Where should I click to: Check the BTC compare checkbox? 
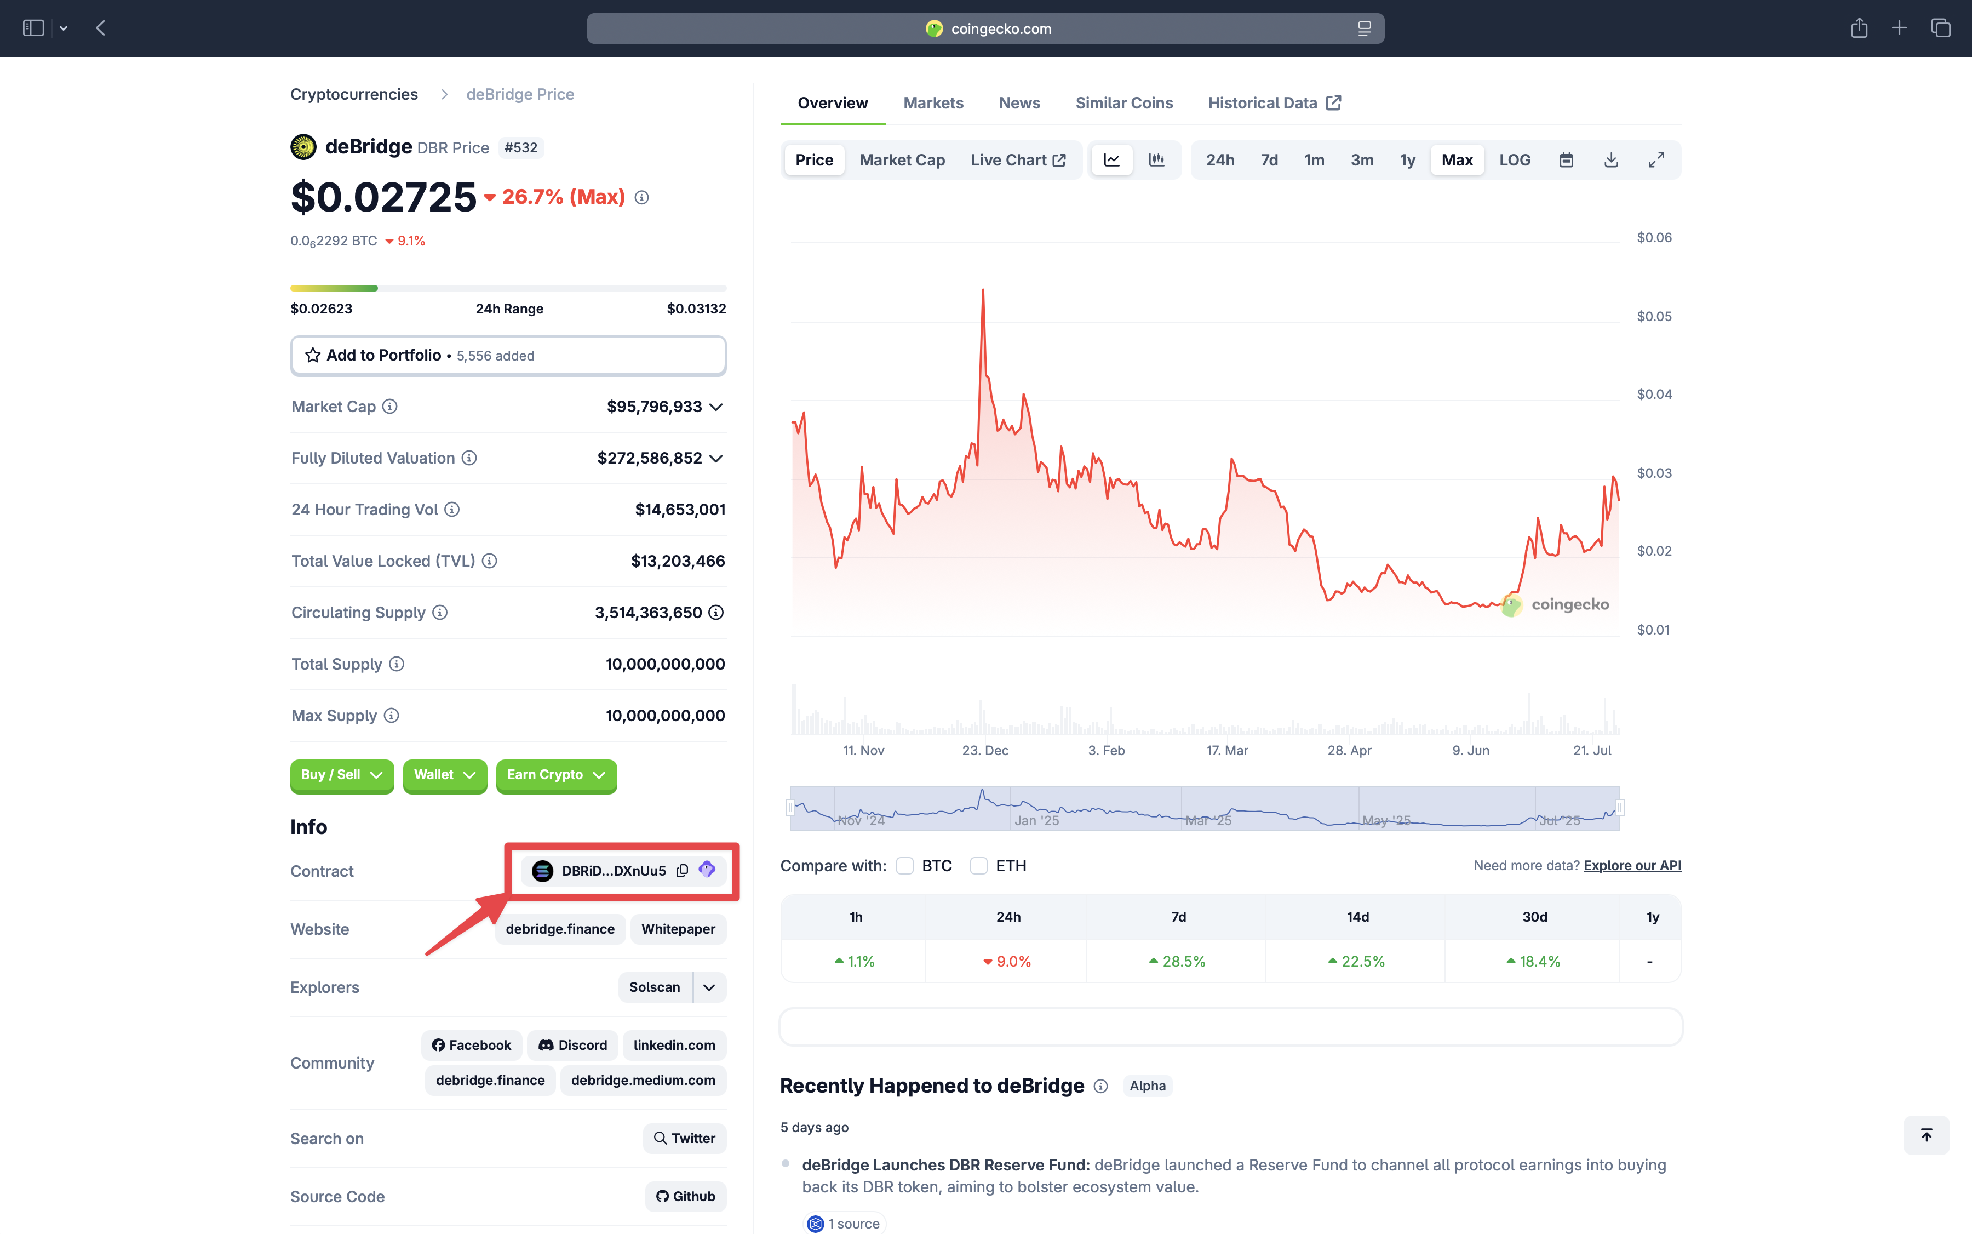click(x=905, y=866)
